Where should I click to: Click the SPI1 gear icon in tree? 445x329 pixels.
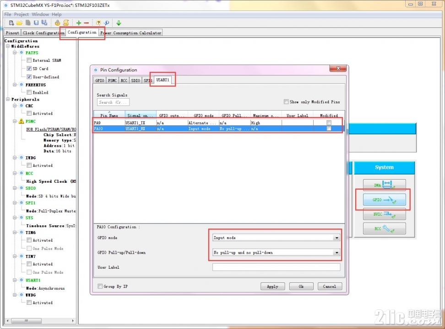coord(21,202)
